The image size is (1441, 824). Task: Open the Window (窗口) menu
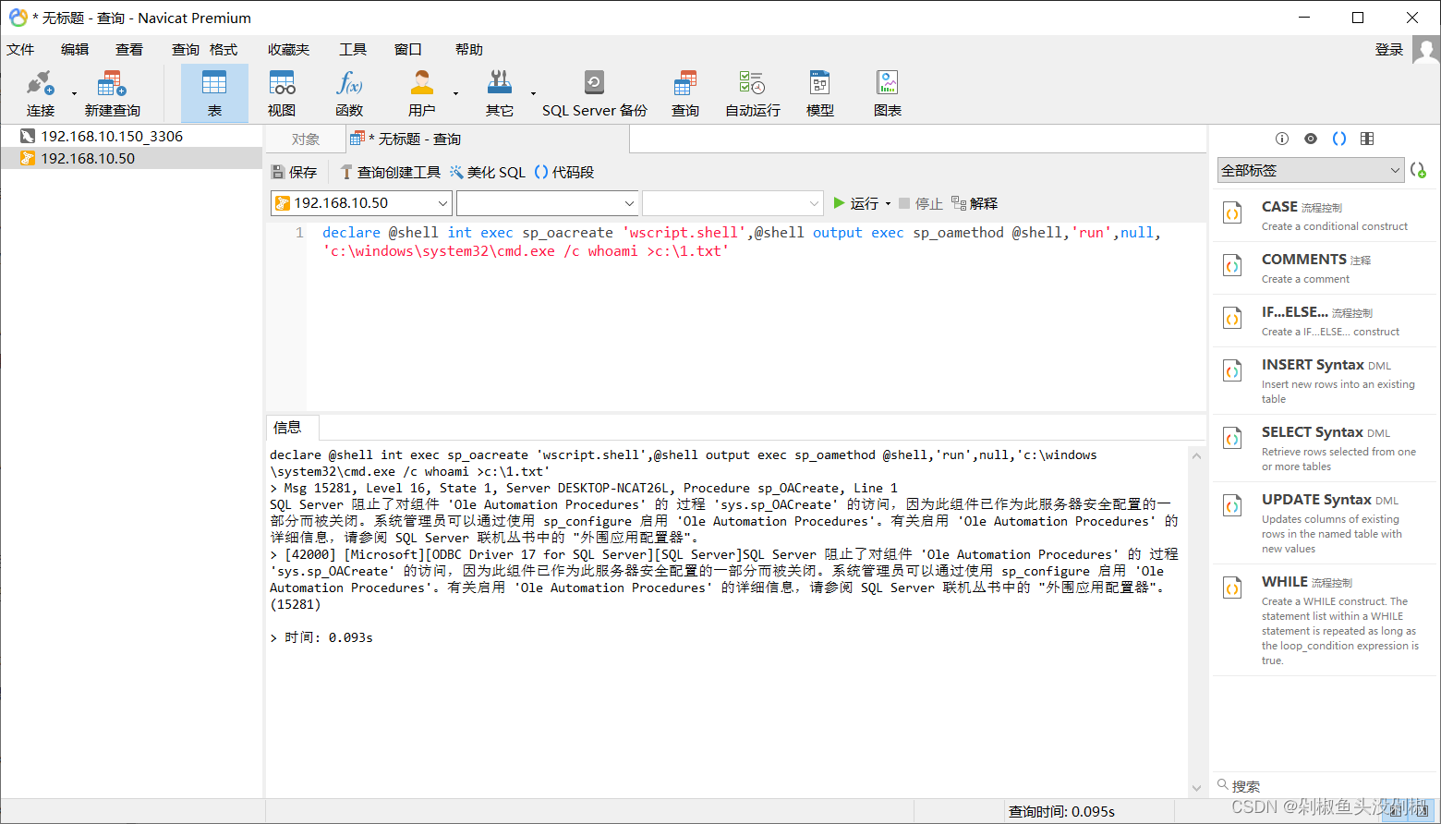pos(408,50)
